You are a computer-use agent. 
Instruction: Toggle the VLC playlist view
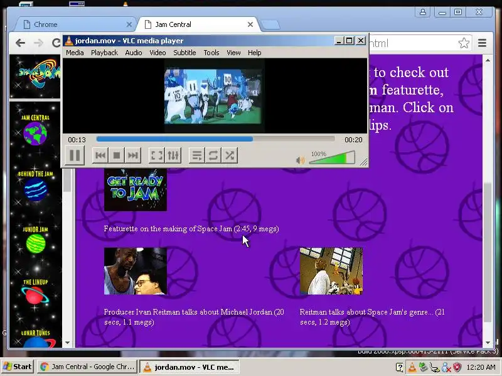[197, 155]
